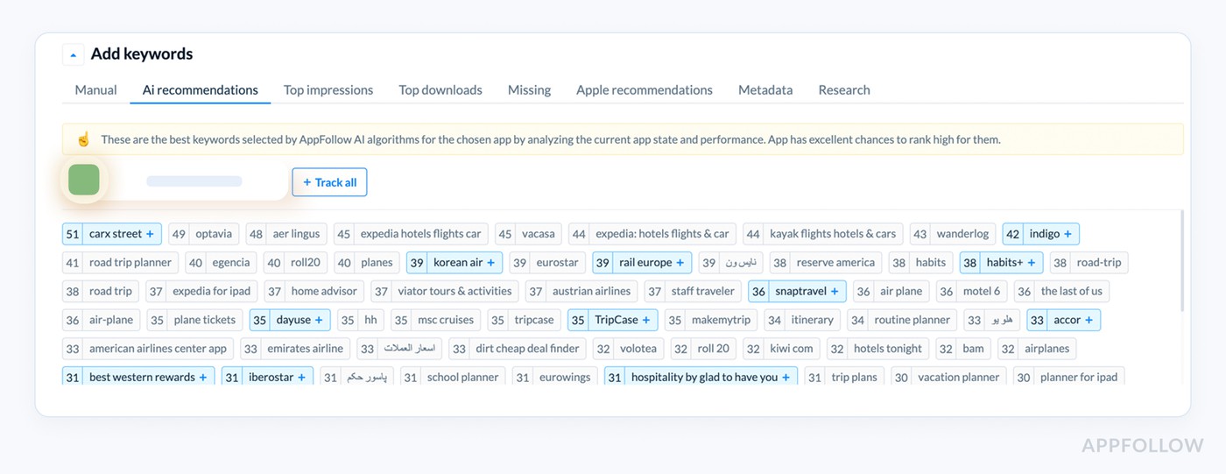Click dirt cheap deal finder keyword
This screenshot has width=1226, height=474.
518,348
